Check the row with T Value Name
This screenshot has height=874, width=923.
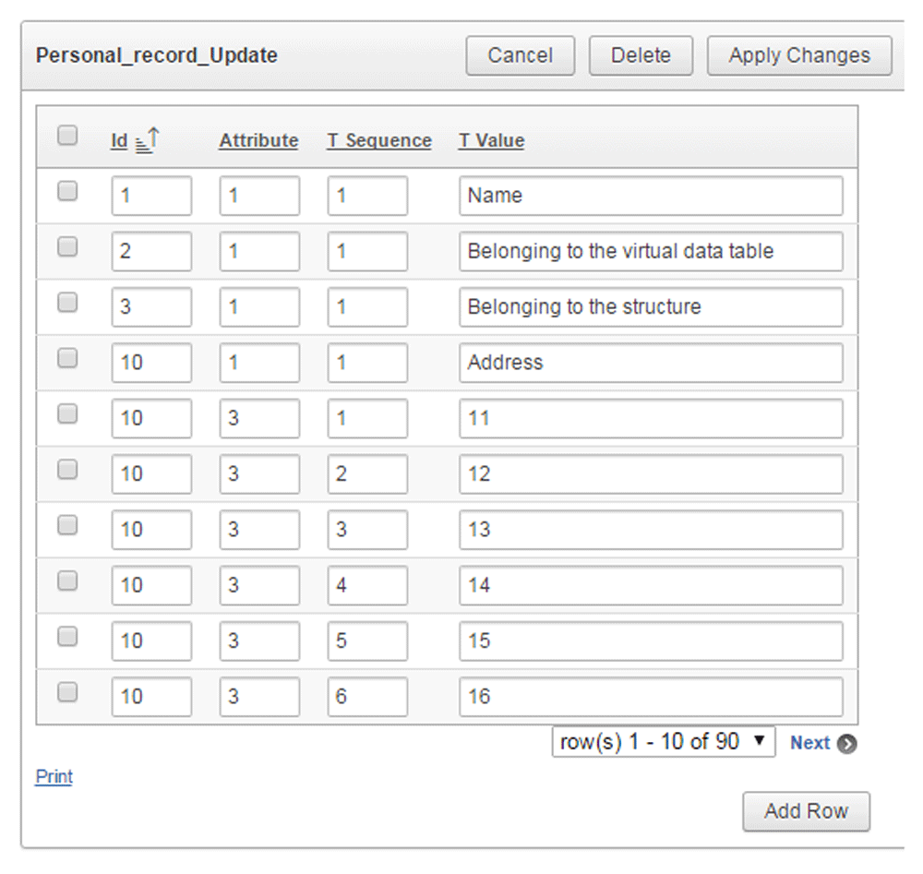[67, 191]
